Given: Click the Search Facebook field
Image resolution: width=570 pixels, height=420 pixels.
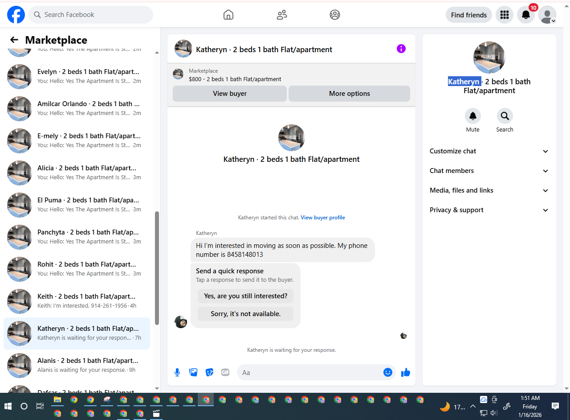Looking at the screenshot, I should [x=91, y=15].
